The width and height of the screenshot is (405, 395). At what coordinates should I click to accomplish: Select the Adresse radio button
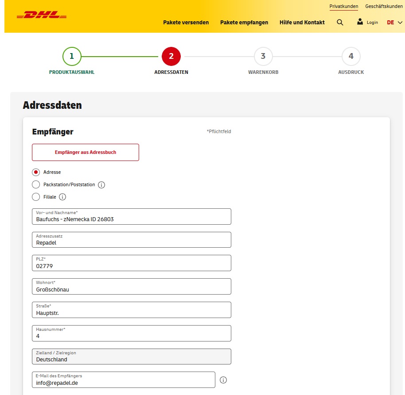[x=36, y=172]
